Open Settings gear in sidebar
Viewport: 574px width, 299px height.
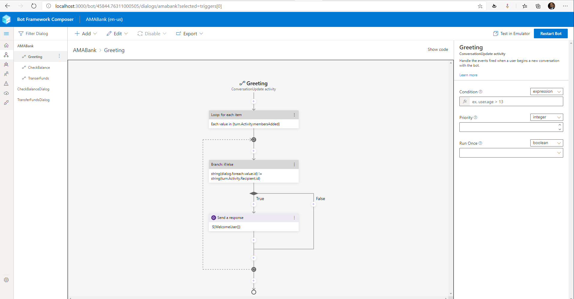coord(6,280)
